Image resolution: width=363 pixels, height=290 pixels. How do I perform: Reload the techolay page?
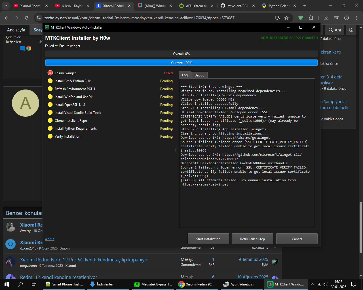(27, 18)
